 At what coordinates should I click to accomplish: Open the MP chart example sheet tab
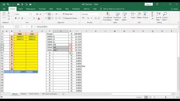tap(49, 94)
